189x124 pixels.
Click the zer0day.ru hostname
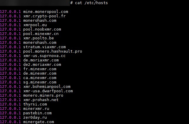coord(35,118)
